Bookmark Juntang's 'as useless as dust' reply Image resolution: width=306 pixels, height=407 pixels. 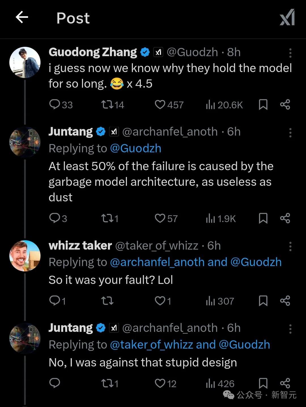[263, 218]
